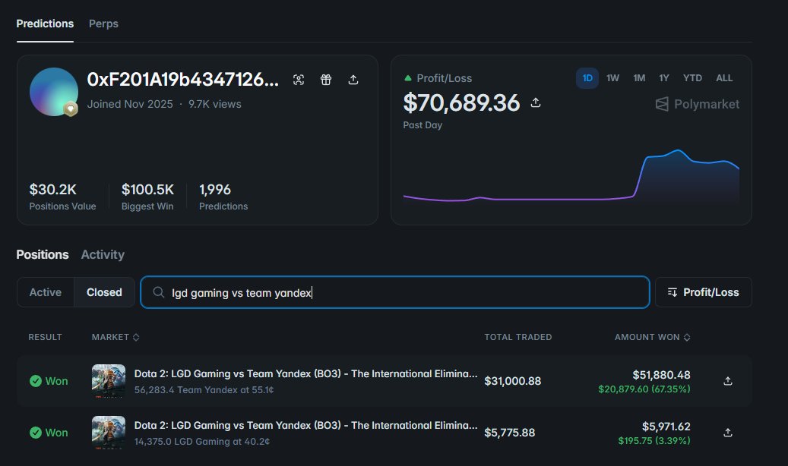Click the thumbnail of the LGD Gaming position

(x=109, y=433)
